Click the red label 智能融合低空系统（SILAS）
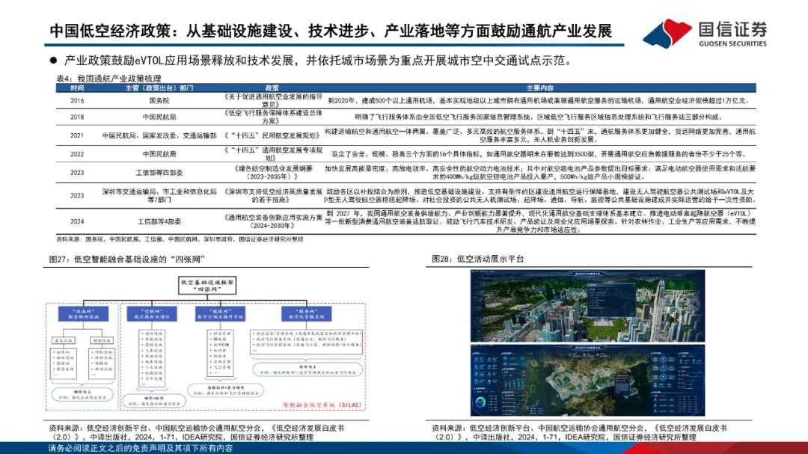 coord(322,405)
